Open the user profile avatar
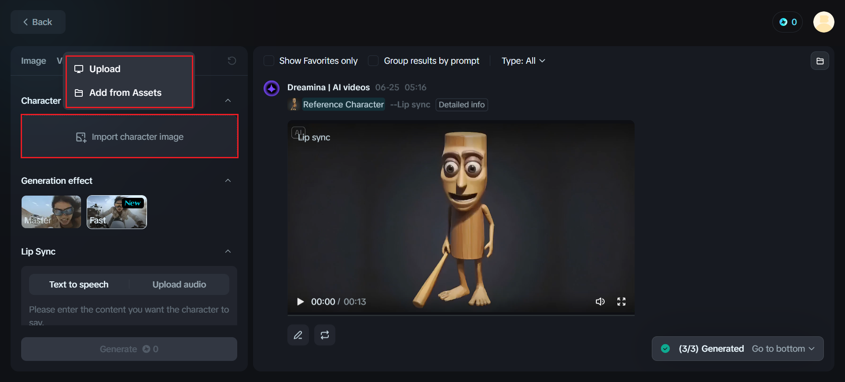This screenshot has width=845, height=382. [x=824, y=22]
